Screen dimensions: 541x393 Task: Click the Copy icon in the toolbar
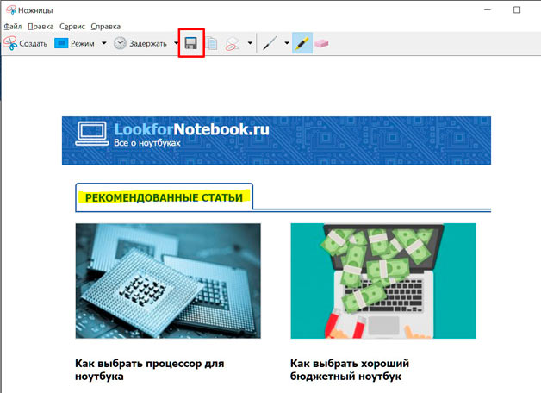(x=212, y=43)
